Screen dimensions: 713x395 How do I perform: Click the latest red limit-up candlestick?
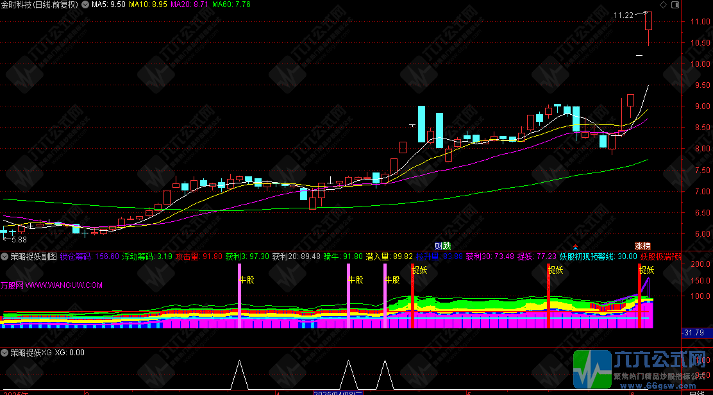click(649, 21)
